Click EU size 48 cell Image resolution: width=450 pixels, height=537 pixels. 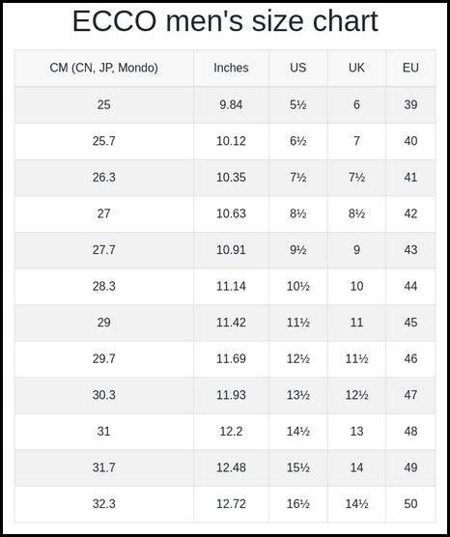pyautogui.click(x=410, y=432)
